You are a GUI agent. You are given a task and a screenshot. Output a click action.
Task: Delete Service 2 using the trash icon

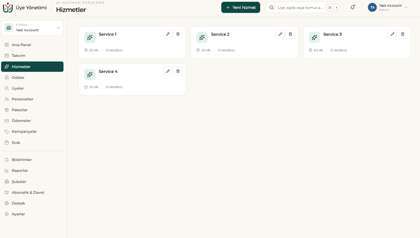click(290, 34)
